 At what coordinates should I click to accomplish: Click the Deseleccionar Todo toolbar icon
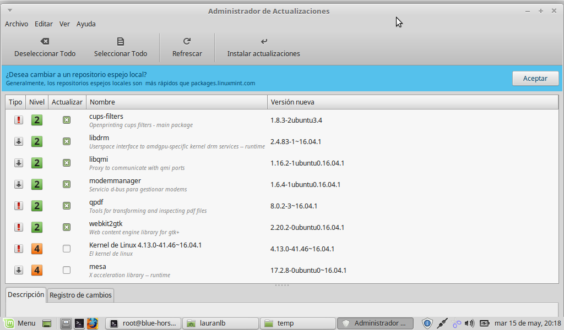point(45,41)
